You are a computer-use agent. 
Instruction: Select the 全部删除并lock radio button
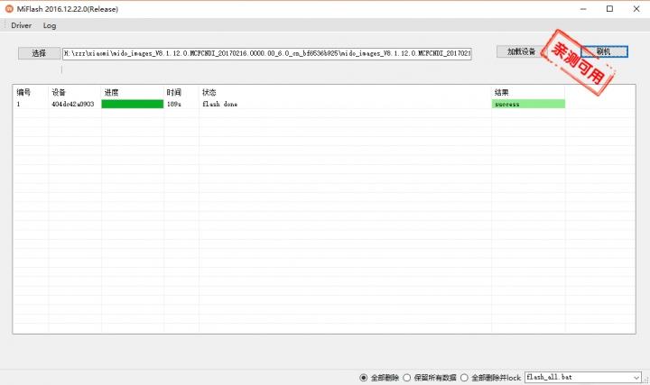point(464,378)
